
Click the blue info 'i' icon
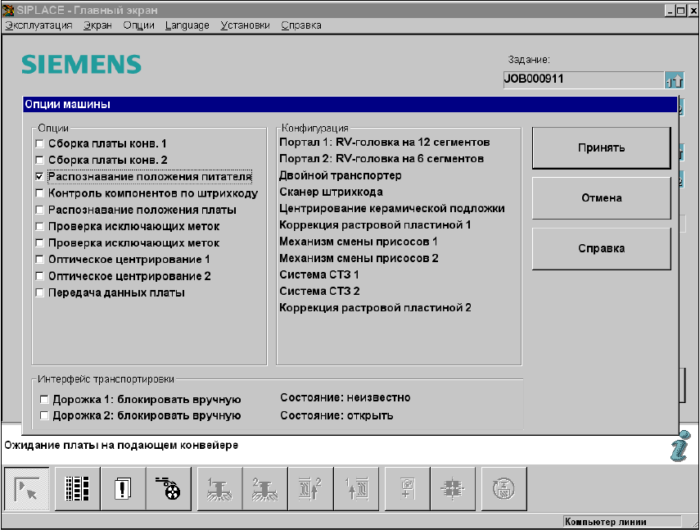680,446
